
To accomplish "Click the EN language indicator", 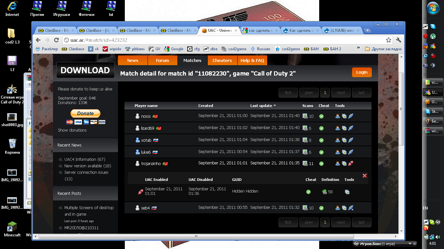I will click(x=425, y=208).
